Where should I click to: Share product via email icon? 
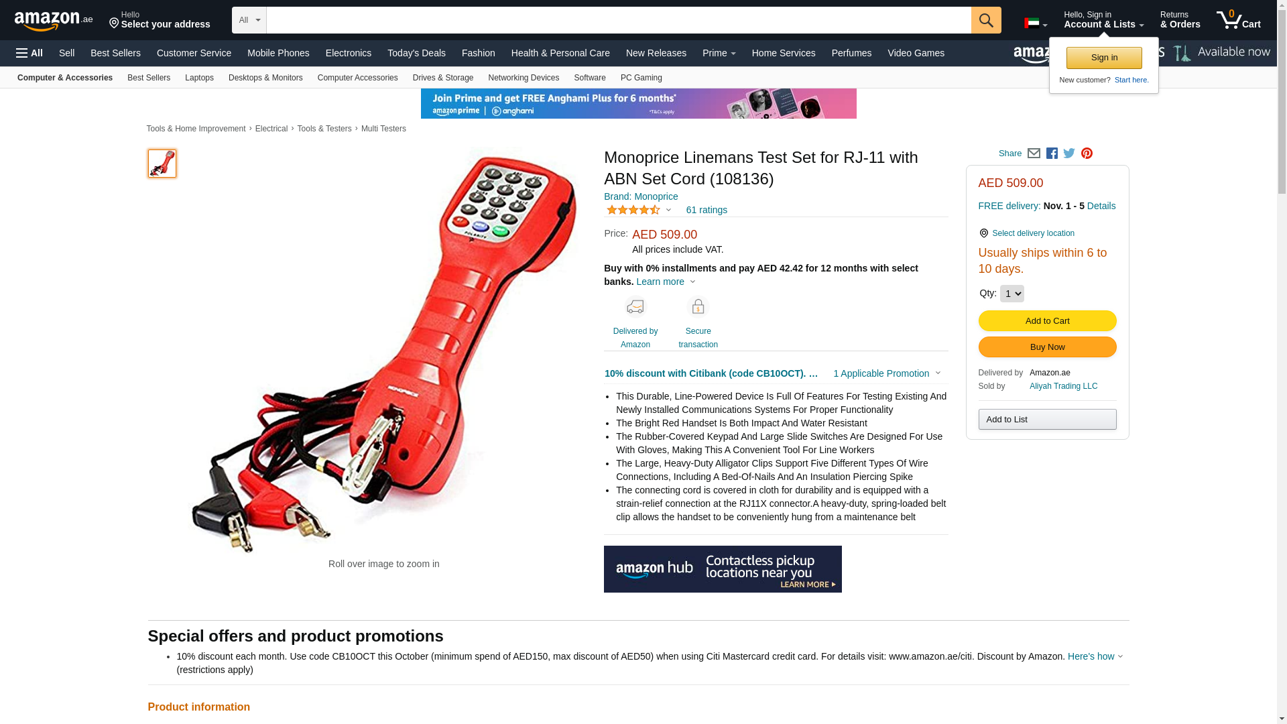point(1034,154)
